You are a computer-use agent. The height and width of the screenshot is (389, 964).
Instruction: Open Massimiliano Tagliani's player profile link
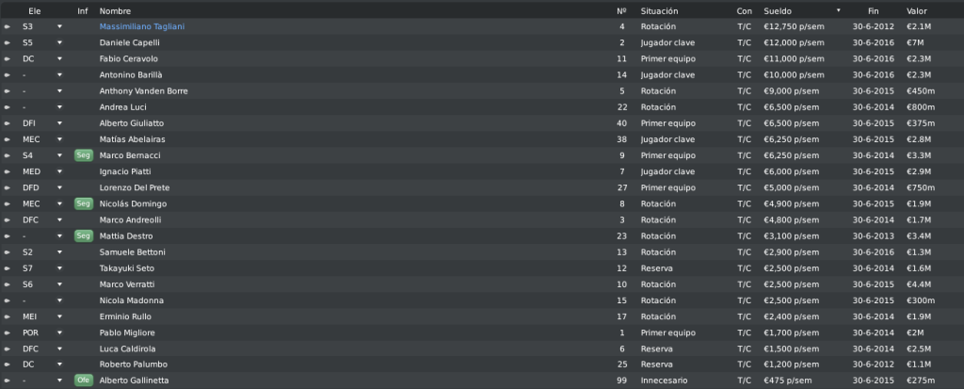pyautogui.click(x=142, y=27)
